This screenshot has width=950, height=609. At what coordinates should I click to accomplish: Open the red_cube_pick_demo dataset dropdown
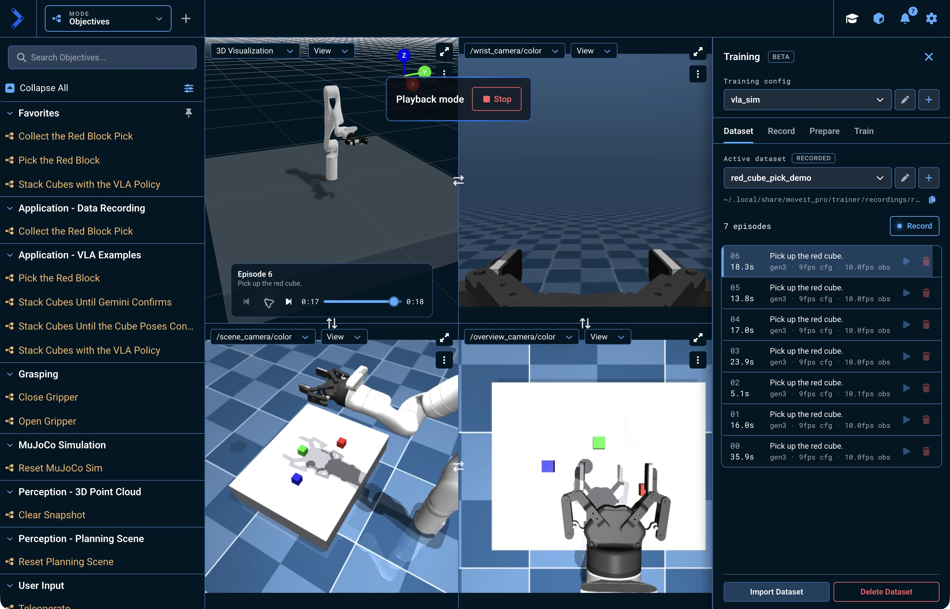point(807,178)
